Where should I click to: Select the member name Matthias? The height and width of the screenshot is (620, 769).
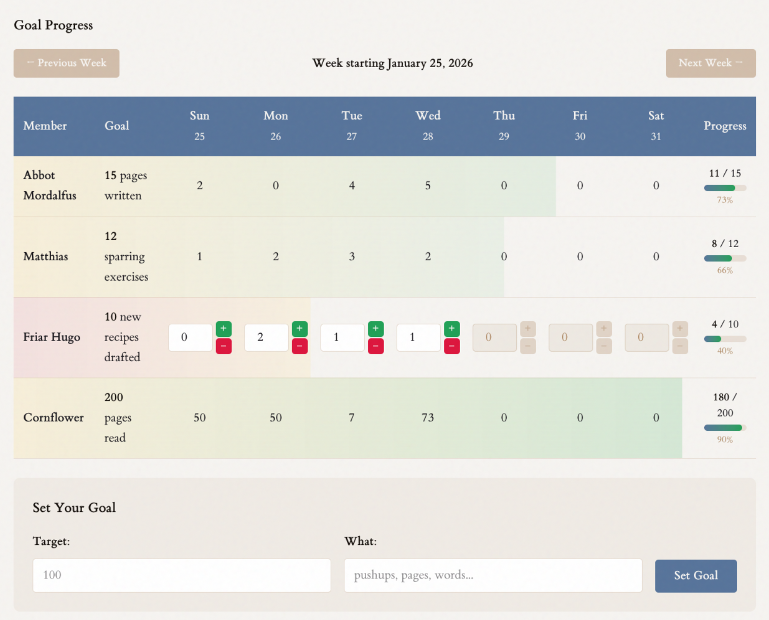click(x=46, y=256)
